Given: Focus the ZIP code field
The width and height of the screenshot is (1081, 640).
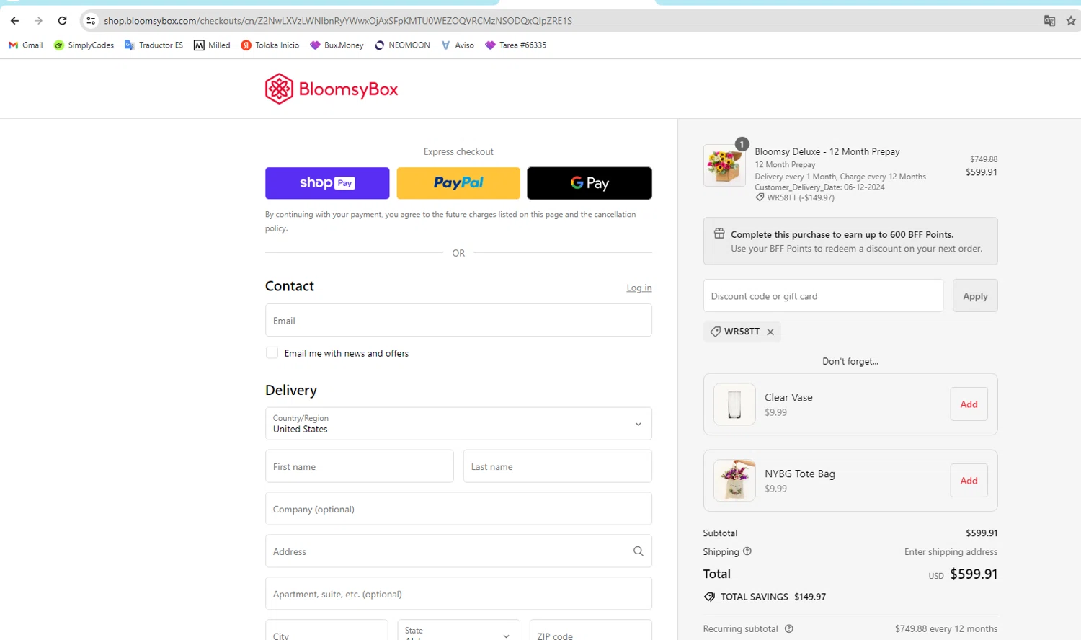Looking at the screenshot, I should click(x=591, y=630).
